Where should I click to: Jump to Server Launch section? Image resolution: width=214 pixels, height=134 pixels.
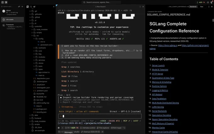point(158,66)
